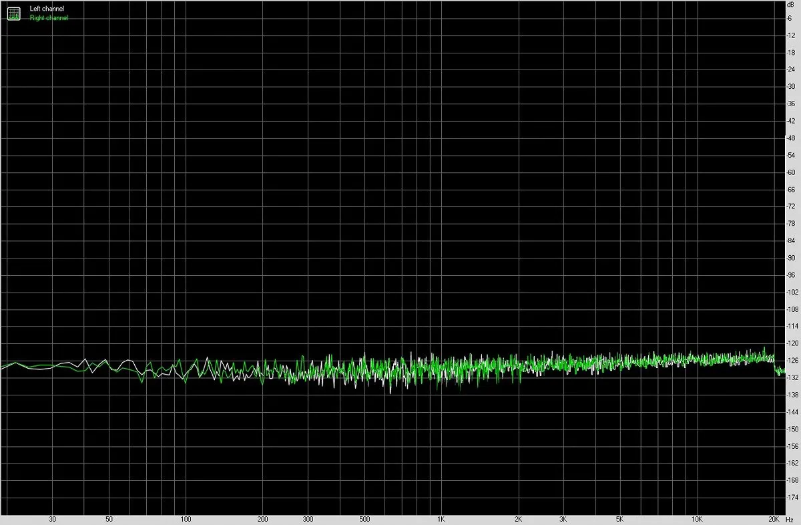Screen dimensions: 801x525
Task: Click the -6 dB scale label
Action: tap(790, 18)
